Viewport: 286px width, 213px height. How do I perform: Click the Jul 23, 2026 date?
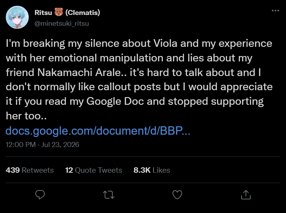(x=60, y=145)
